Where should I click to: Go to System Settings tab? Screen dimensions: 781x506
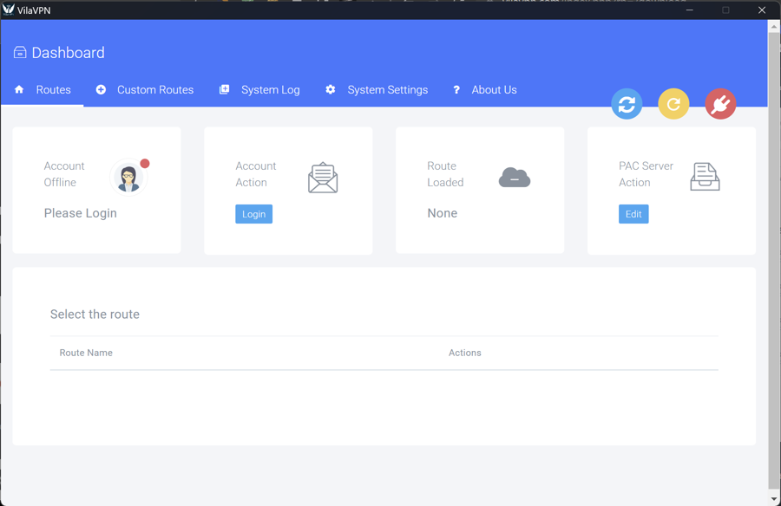[x=377, y=90]
